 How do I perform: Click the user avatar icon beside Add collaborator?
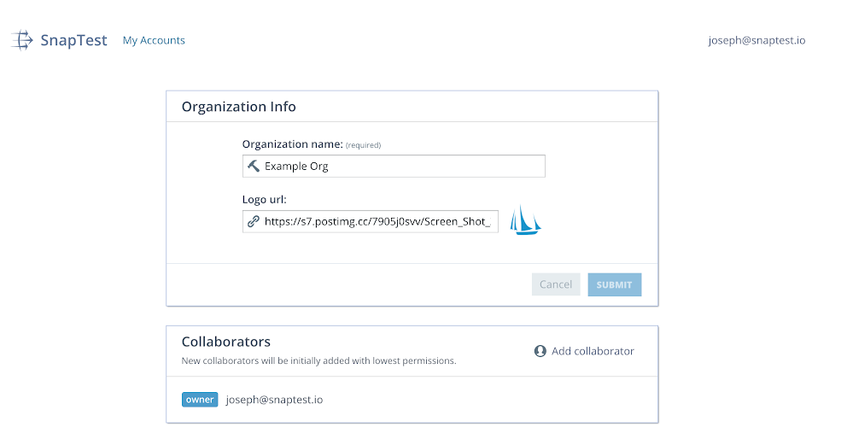click(540, 351)
